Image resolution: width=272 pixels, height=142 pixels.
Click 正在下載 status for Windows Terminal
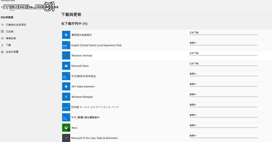click(195, 53)
